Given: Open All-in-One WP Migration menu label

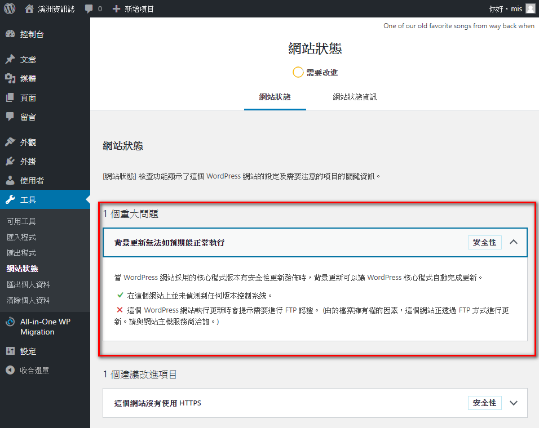Looking at the screenshot, I should click(x=45, y=327).
